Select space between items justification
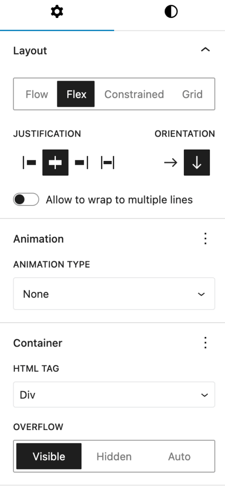 108,162
